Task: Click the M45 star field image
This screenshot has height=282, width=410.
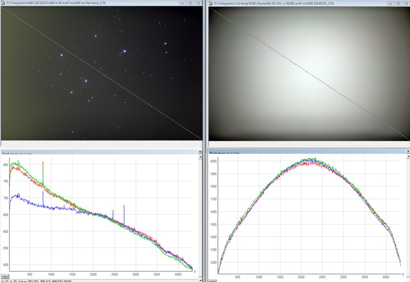Action: (x=102, y=73)
